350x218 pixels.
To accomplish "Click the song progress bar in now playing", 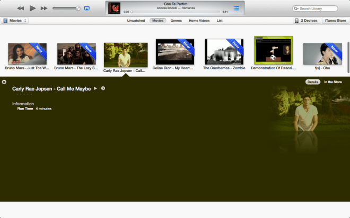I will pyautogui.click(x=176, y=12).
